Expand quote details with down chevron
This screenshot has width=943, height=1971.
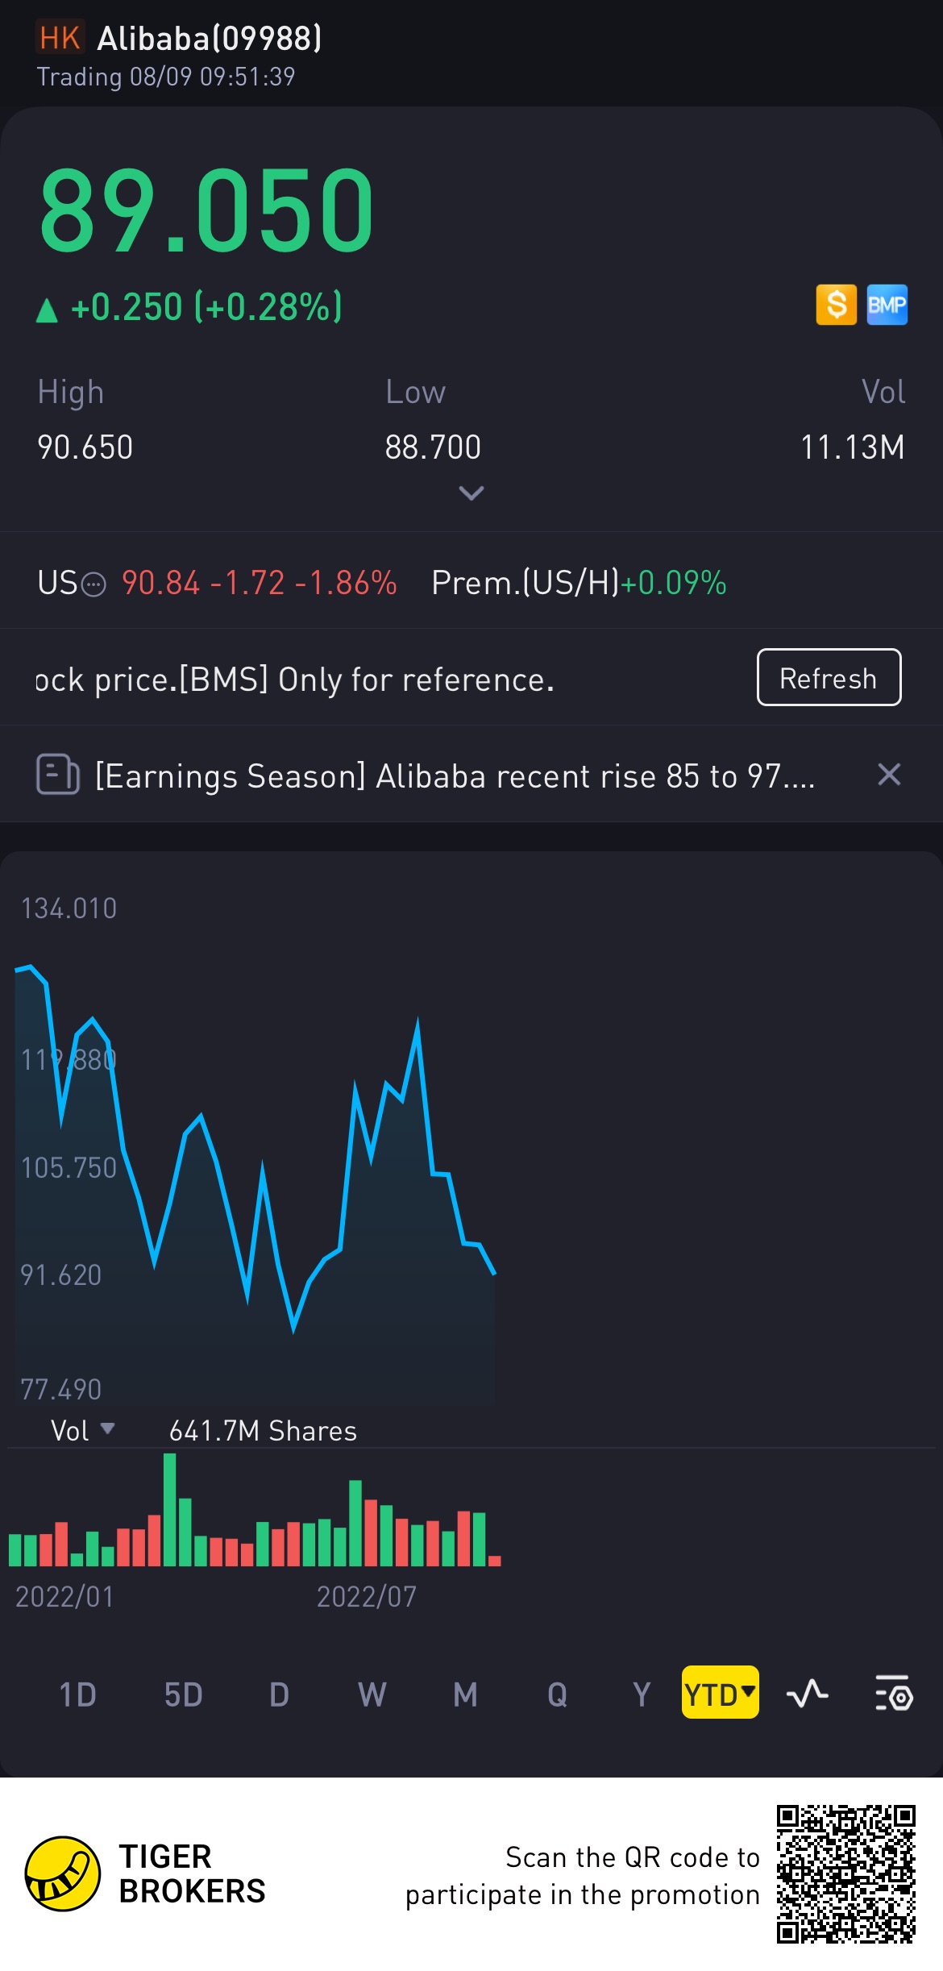[471, 493]
